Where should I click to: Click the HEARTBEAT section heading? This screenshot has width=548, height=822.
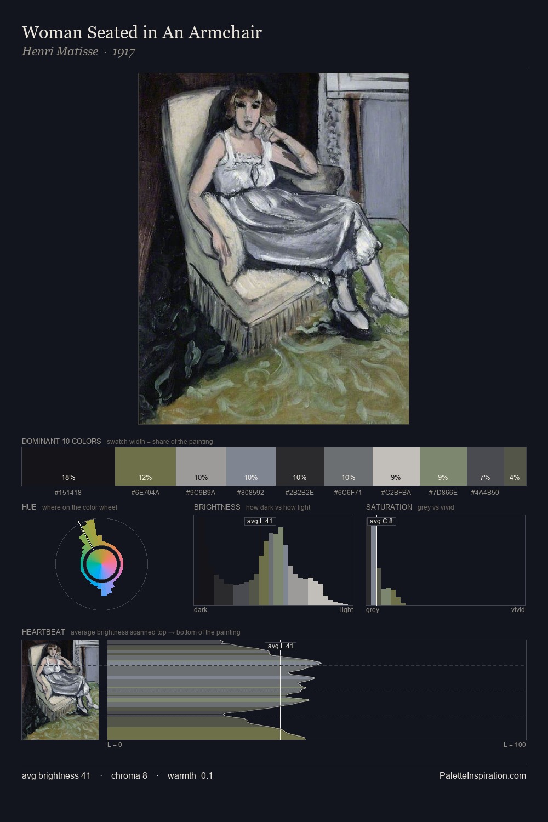point(43,632)
